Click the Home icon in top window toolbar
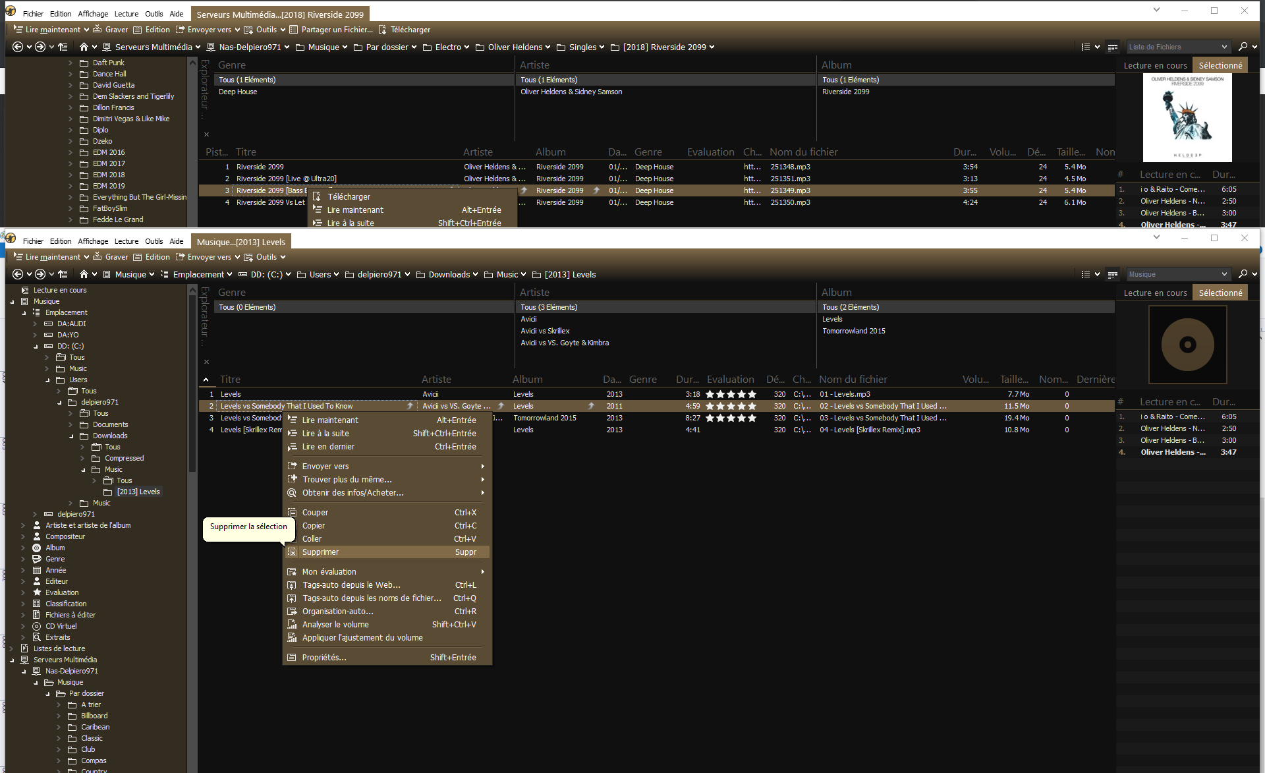The height and width of the screenshot is (773, 1265). click(84, 47)
